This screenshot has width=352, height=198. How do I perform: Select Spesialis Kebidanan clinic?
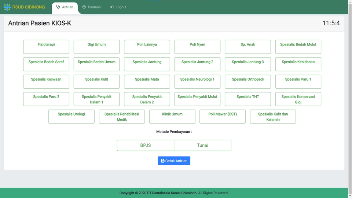click(298, 64)
